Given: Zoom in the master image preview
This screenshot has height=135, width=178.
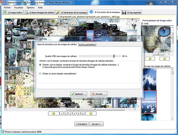Looking at the screenshot, I should (165, 59).
